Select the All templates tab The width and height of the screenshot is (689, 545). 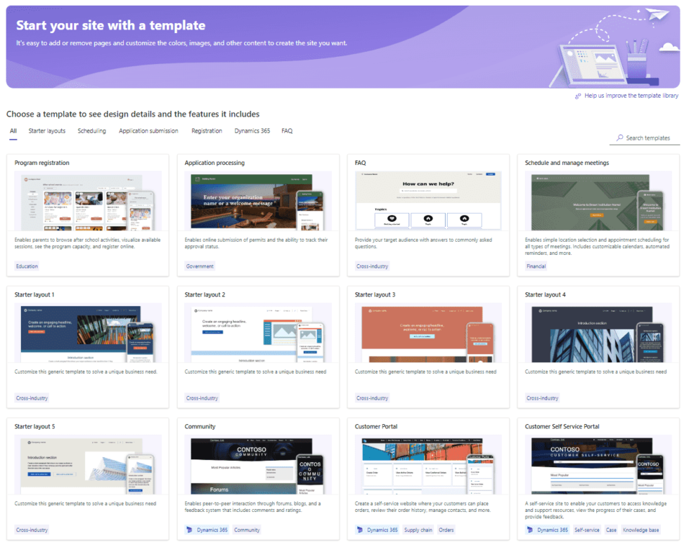(x=13, y=131)
